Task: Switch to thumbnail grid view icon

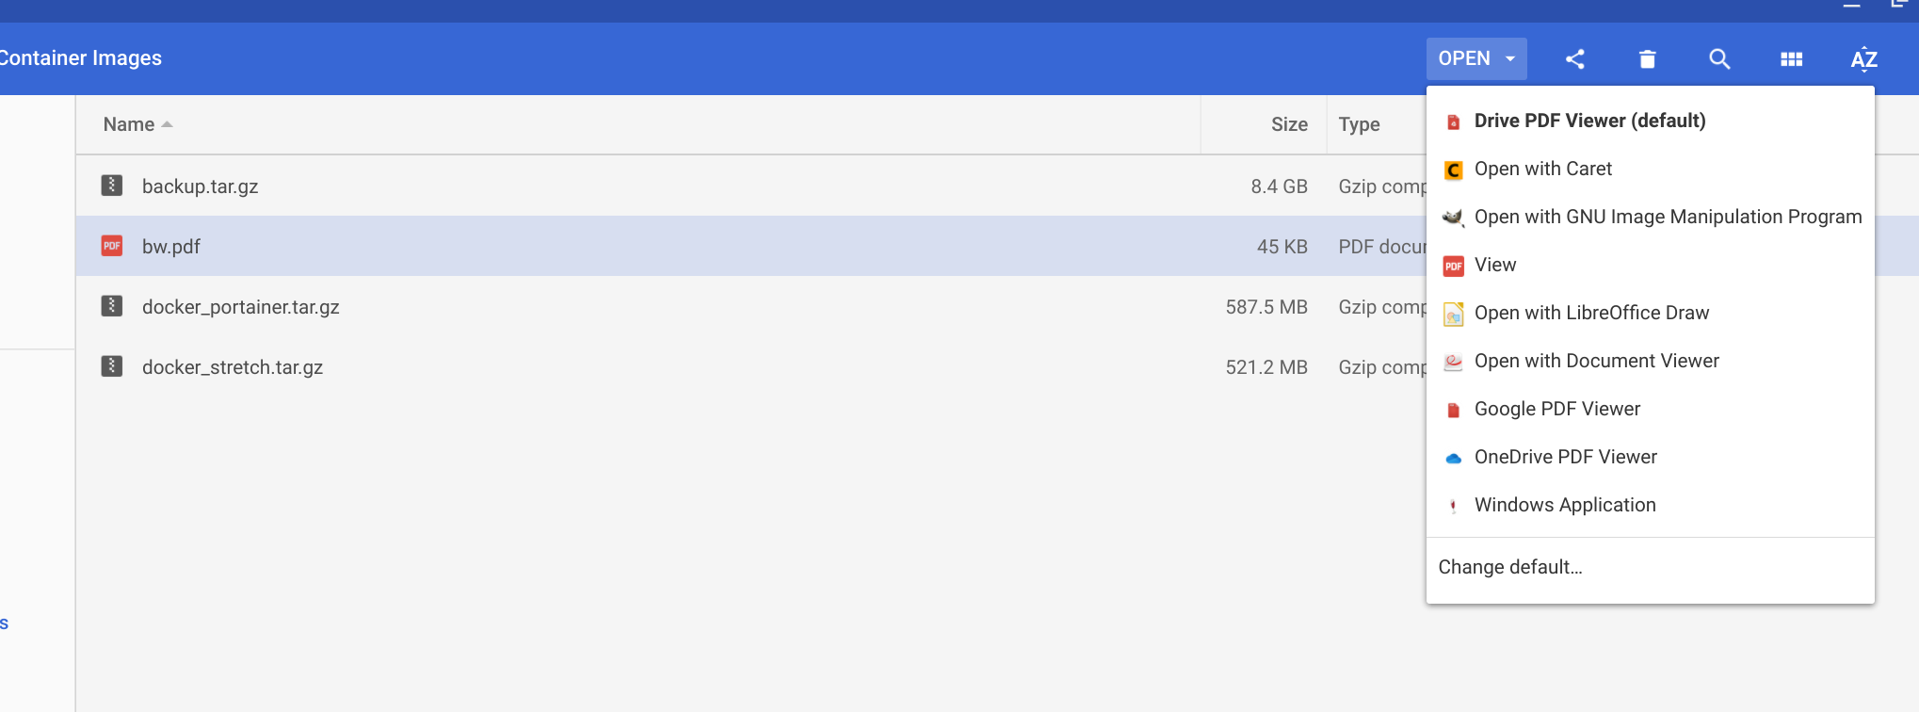Action: tap(1791, 58)
